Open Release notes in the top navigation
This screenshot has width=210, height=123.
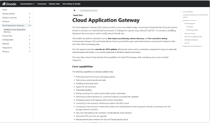55,4
